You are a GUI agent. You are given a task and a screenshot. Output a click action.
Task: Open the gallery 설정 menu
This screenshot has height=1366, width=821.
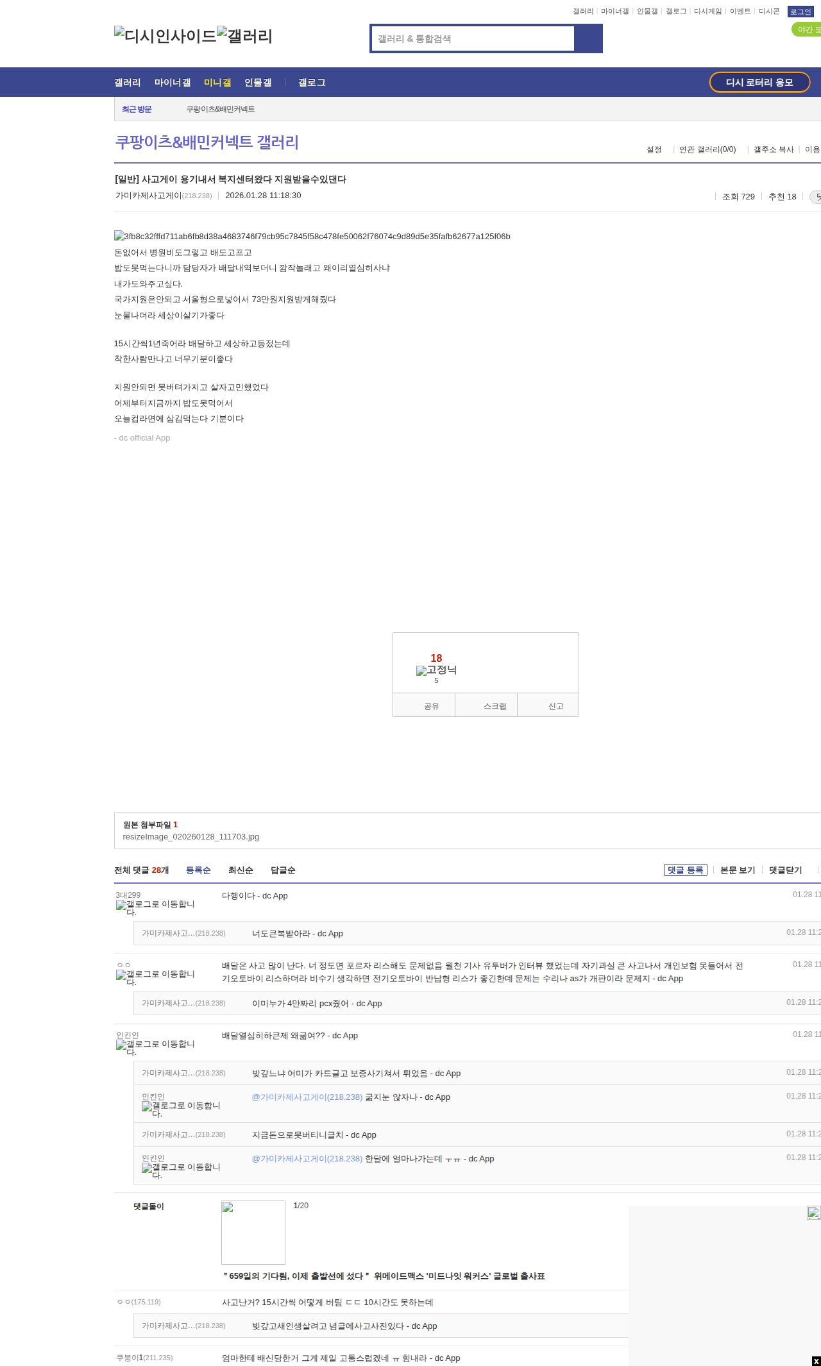(x=654, y=149)
